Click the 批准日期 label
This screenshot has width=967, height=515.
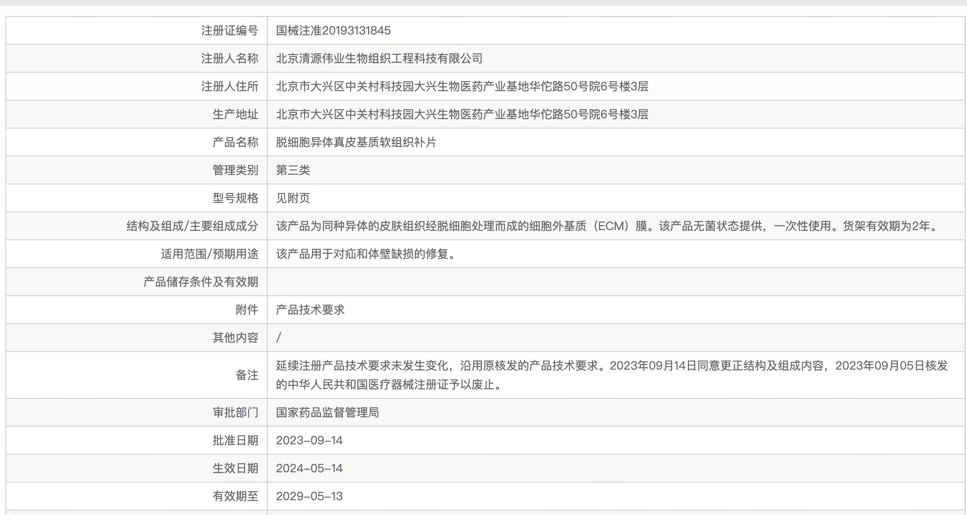pos(236,441)
